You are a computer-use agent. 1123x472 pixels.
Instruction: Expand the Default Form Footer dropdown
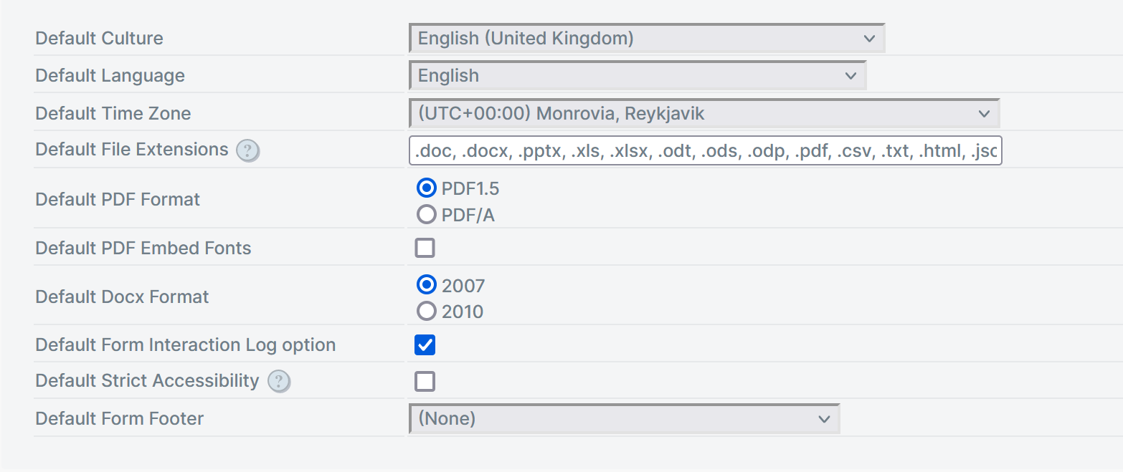tap(617, 419)
